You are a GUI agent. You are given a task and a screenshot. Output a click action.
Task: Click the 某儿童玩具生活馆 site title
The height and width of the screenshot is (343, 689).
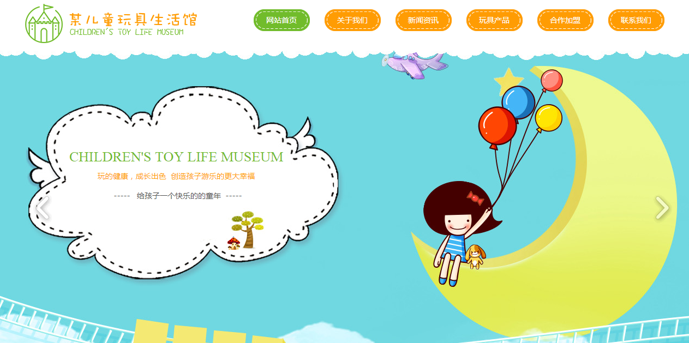133,20
